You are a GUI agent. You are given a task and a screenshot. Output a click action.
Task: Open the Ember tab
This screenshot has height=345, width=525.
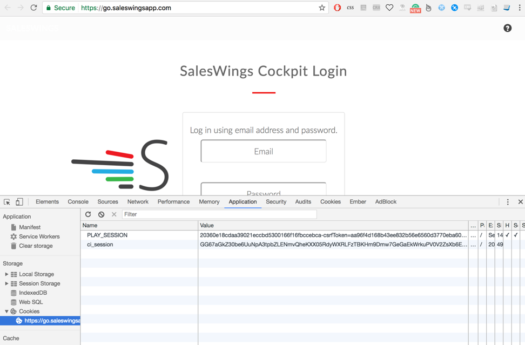[x=358, y=202]
